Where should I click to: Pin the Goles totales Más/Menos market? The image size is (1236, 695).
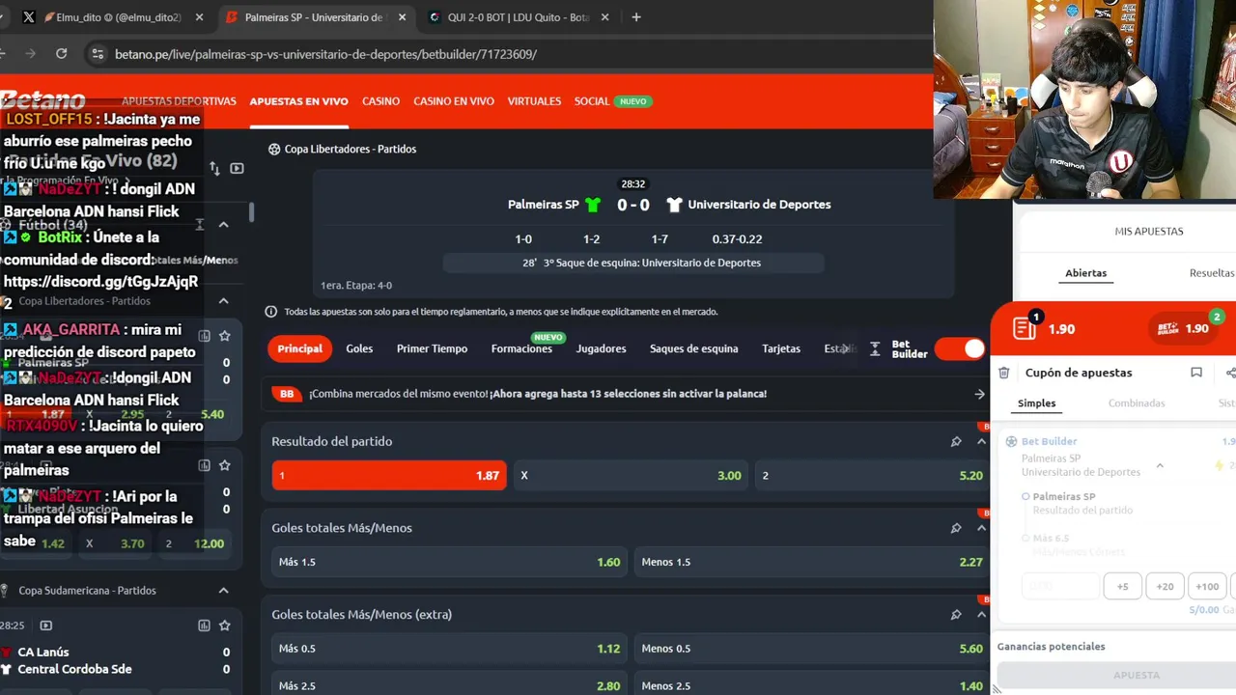click(x=956, y=528)
